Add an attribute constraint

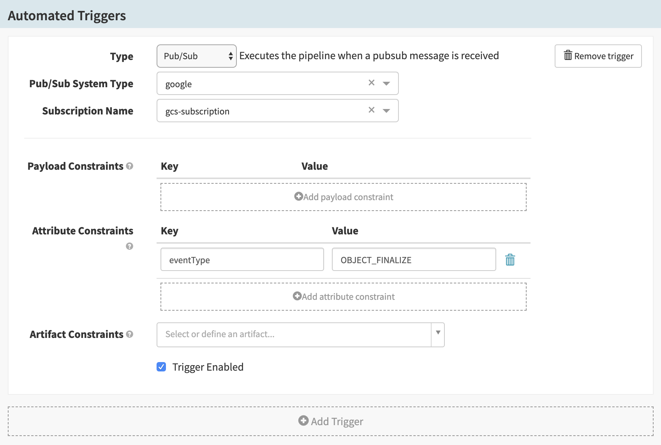[x=343, y=297]
